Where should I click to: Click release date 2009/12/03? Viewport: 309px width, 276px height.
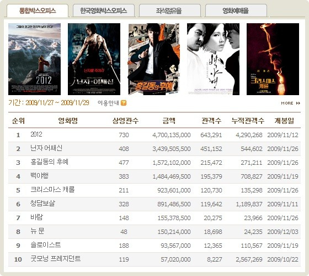pos(283,232)
